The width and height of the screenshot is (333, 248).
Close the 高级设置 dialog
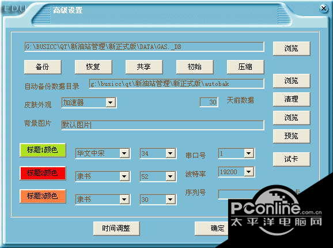[x=324, y=9]
